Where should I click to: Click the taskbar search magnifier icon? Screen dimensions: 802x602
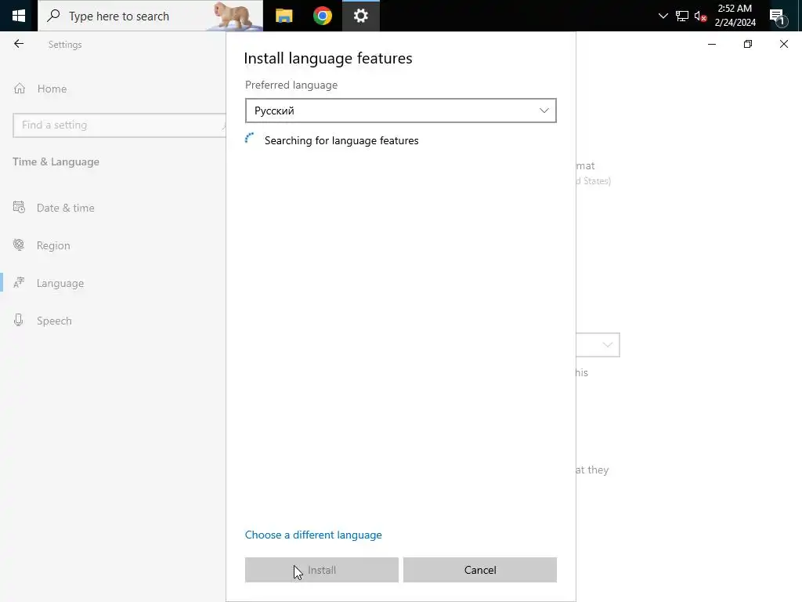[53, 16]
